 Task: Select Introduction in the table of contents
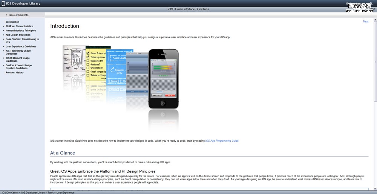[x=12, y=22]
